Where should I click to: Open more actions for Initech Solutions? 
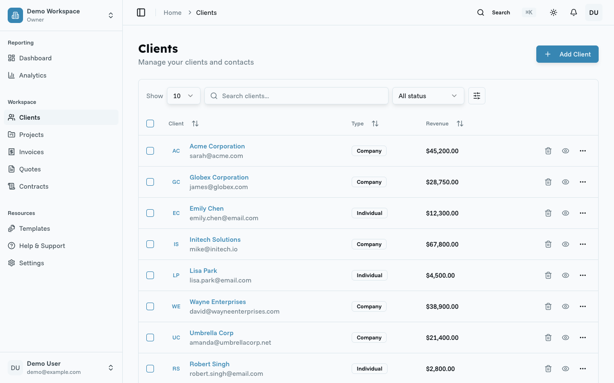click(x=583, y=244)
